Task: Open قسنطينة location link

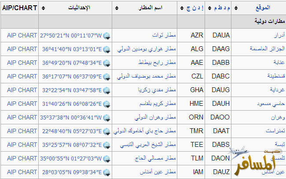Action: (x=276, y=76)
